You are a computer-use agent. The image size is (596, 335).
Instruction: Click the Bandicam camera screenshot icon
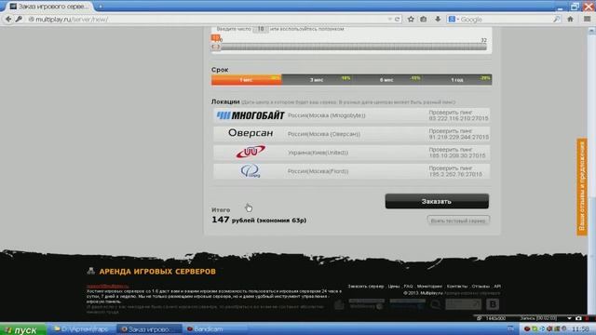pyautogui.click(x=578, y=318)
